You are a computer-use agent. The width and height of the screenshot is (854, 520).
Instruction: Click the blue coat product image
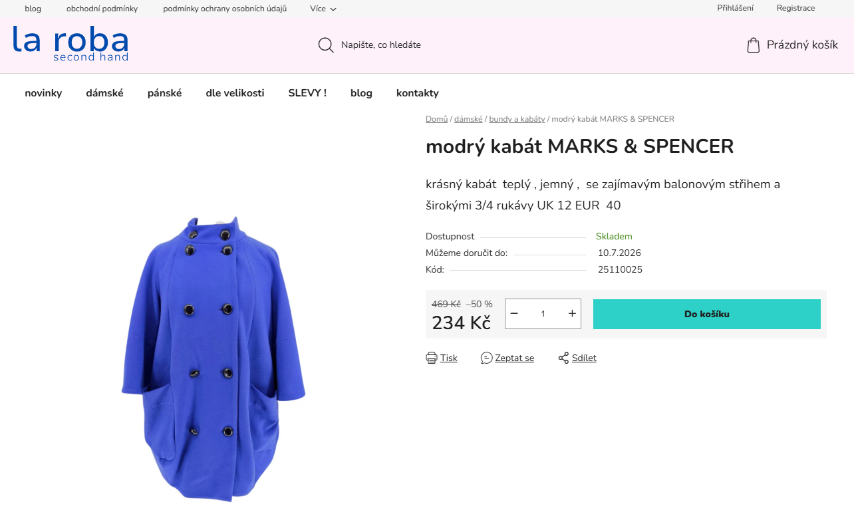pos(213,359)
